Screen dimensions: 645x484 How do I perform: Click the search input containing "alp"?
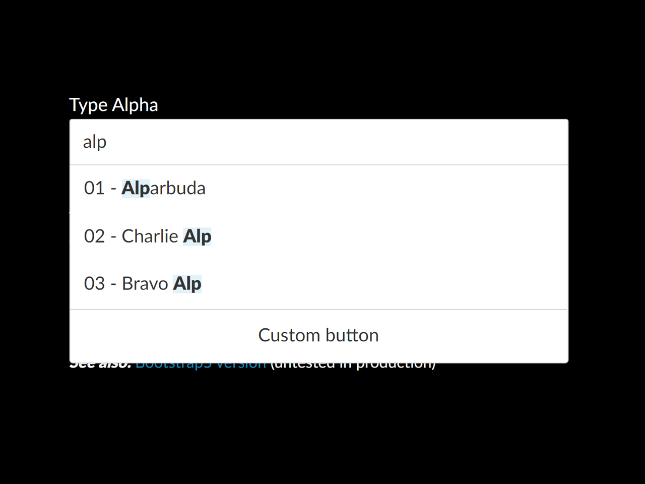(x=318, y=142)
